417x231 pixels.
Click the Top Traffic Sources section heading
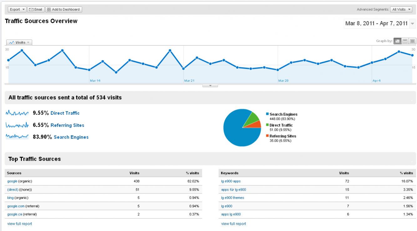(x=35, y=159)
